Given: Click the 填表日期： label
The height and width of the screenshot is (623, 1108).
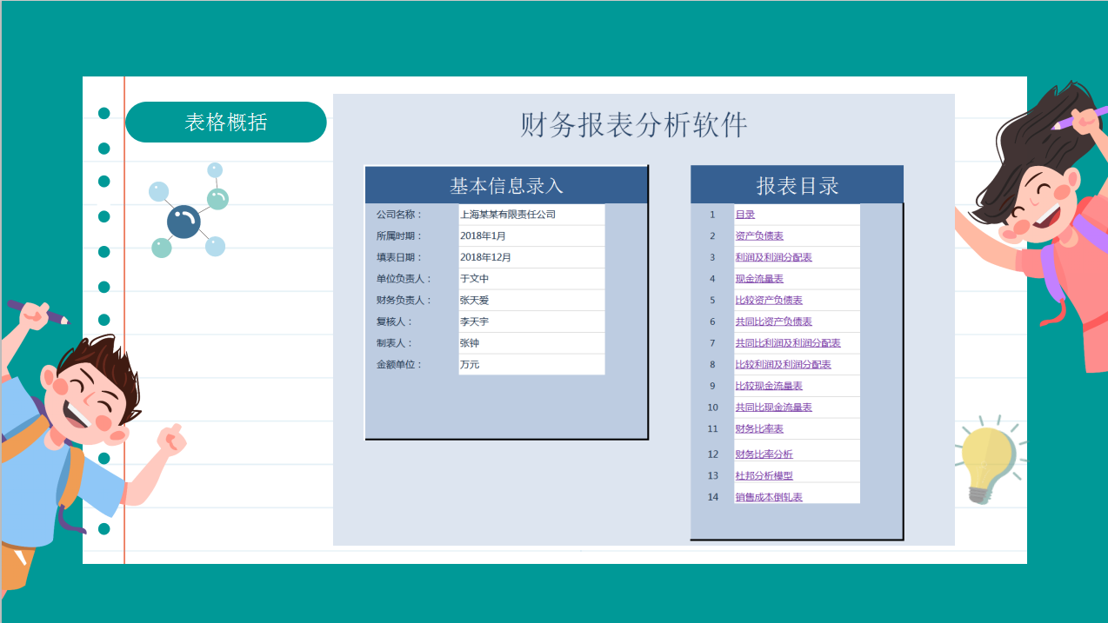Looking at the screenshot, I should [x=399, y=257].
